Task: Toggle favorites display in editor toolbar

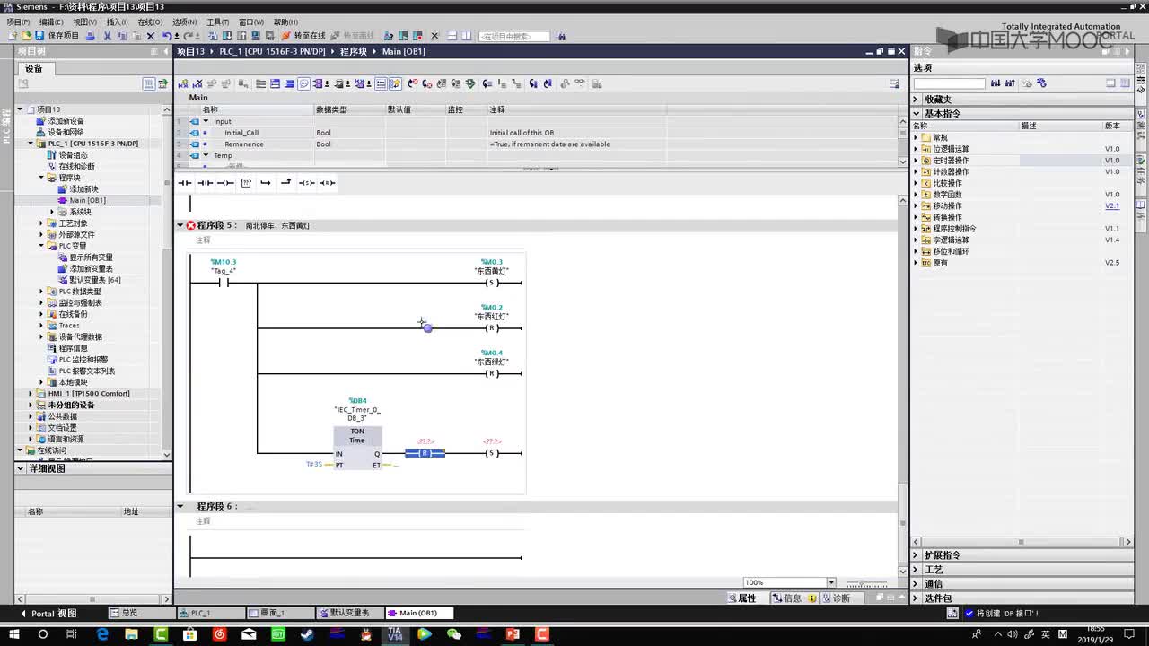Action: pyautogui.click(x=395, y=83)
